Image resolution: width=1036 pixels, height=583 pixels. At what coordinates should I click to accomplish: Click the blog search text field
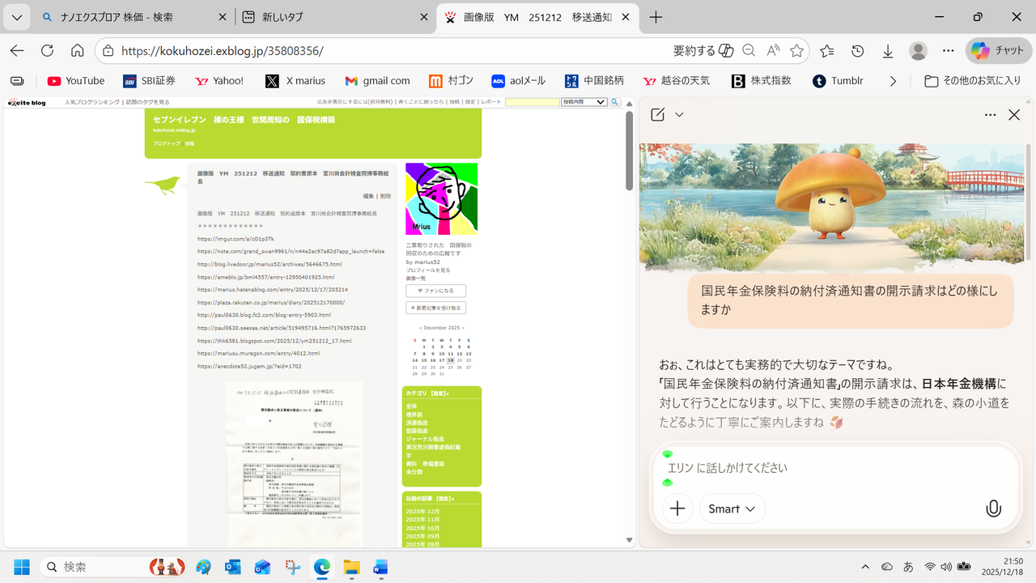[533, 102]
